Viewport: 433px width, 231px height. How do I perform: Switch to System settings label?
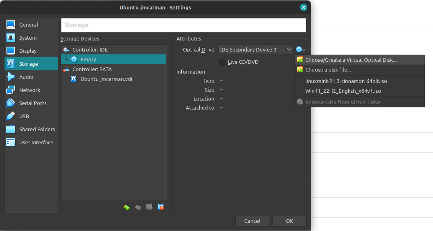27,38
